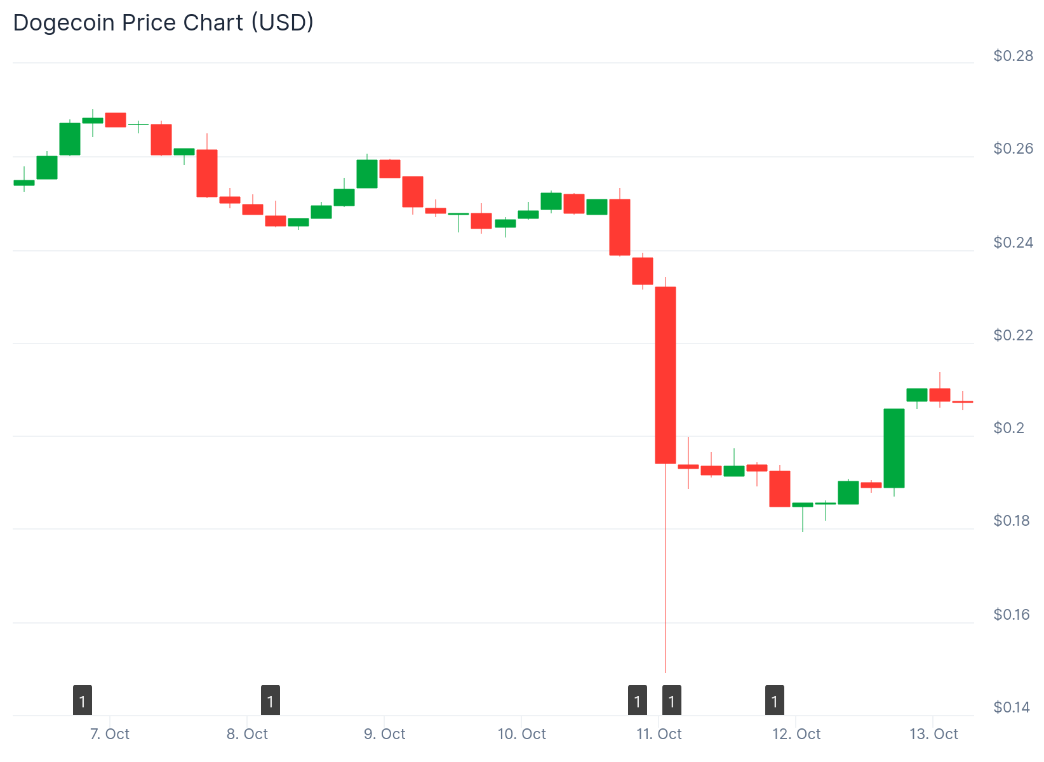Click the last candle on the chart's right edge

tap(962, 402)
